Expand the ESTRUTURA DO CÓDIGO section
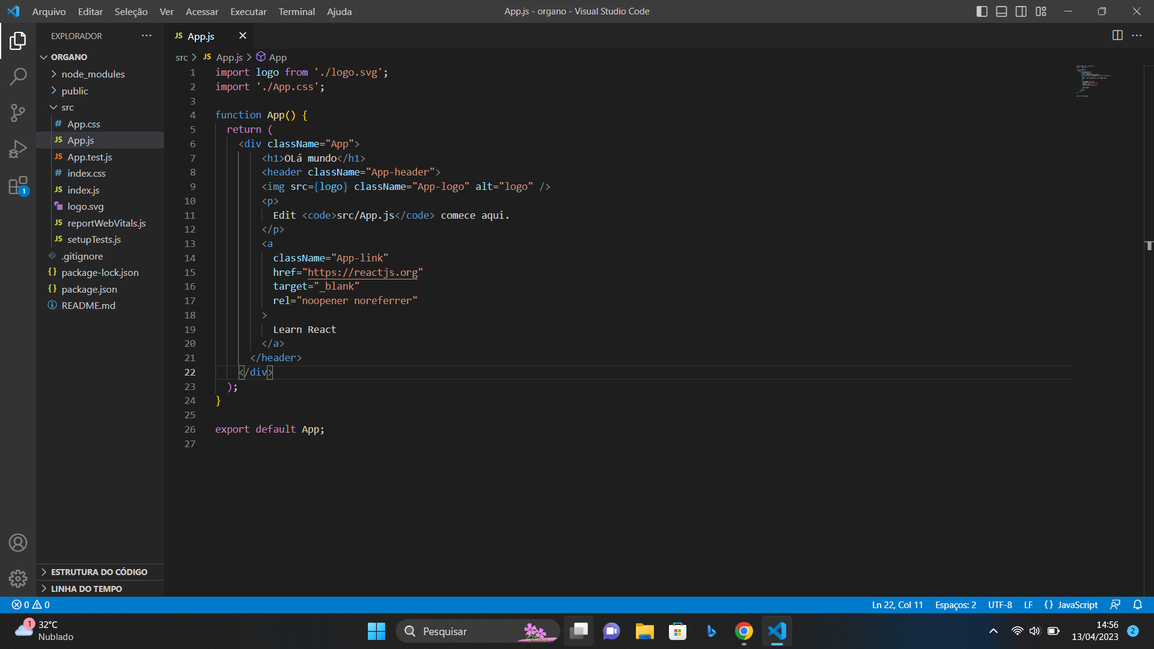This screenshot has width=1154, height=649. tap(99, 572)
